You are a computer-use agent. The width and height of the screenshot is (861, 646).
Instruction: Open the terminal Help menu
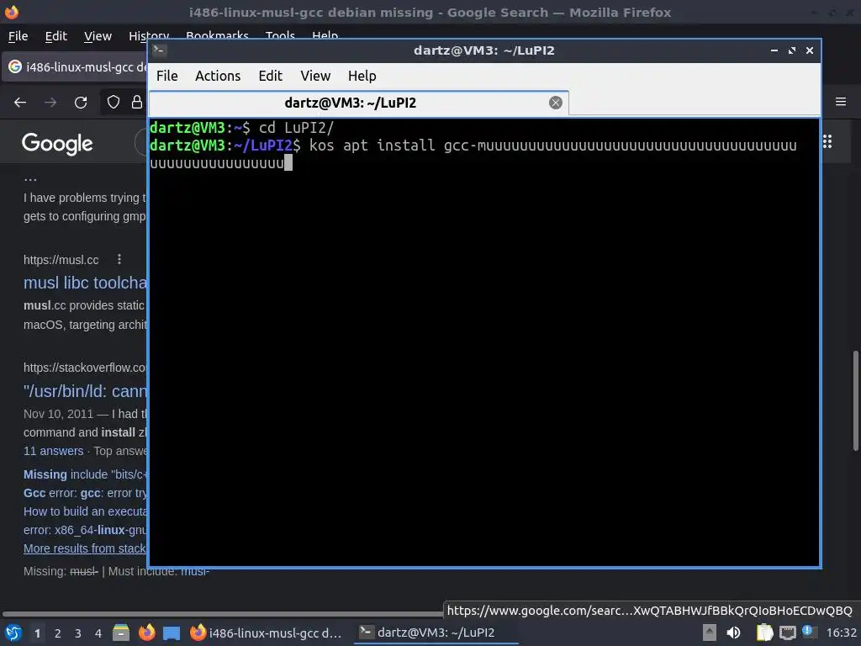click(362, 76)
